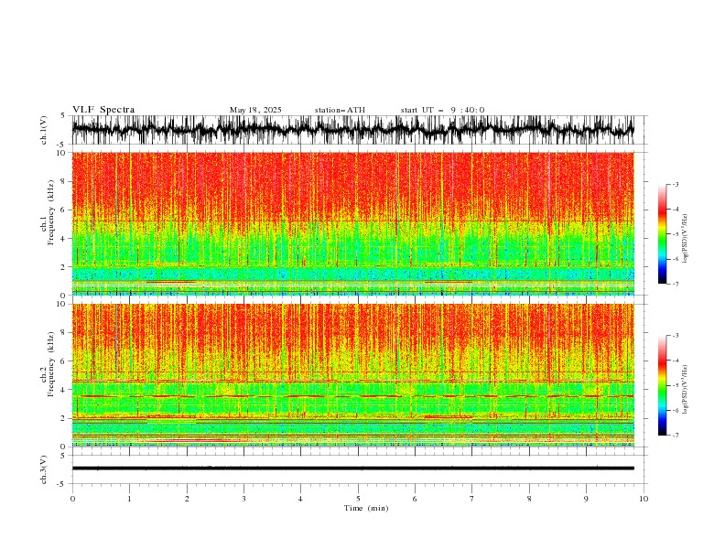
Task: Click the "ch.3(V)" axis label
Action: (44, 469)
